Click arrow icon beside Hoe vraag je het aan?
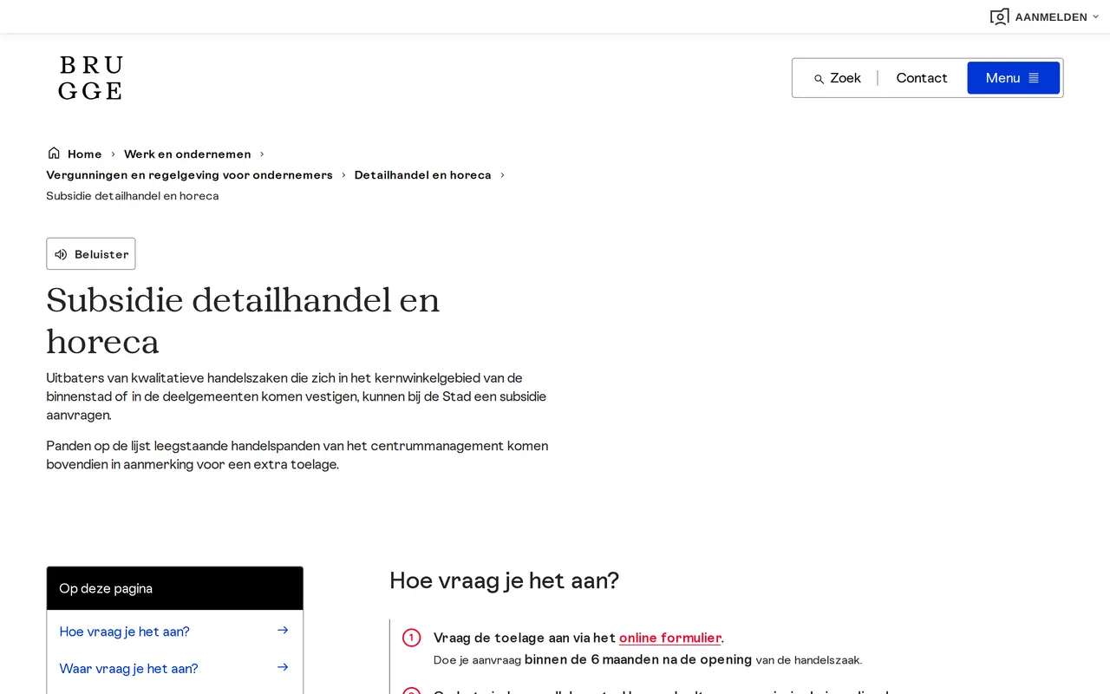The width and height of the screenshot is (1110, 694). point(283,631)
